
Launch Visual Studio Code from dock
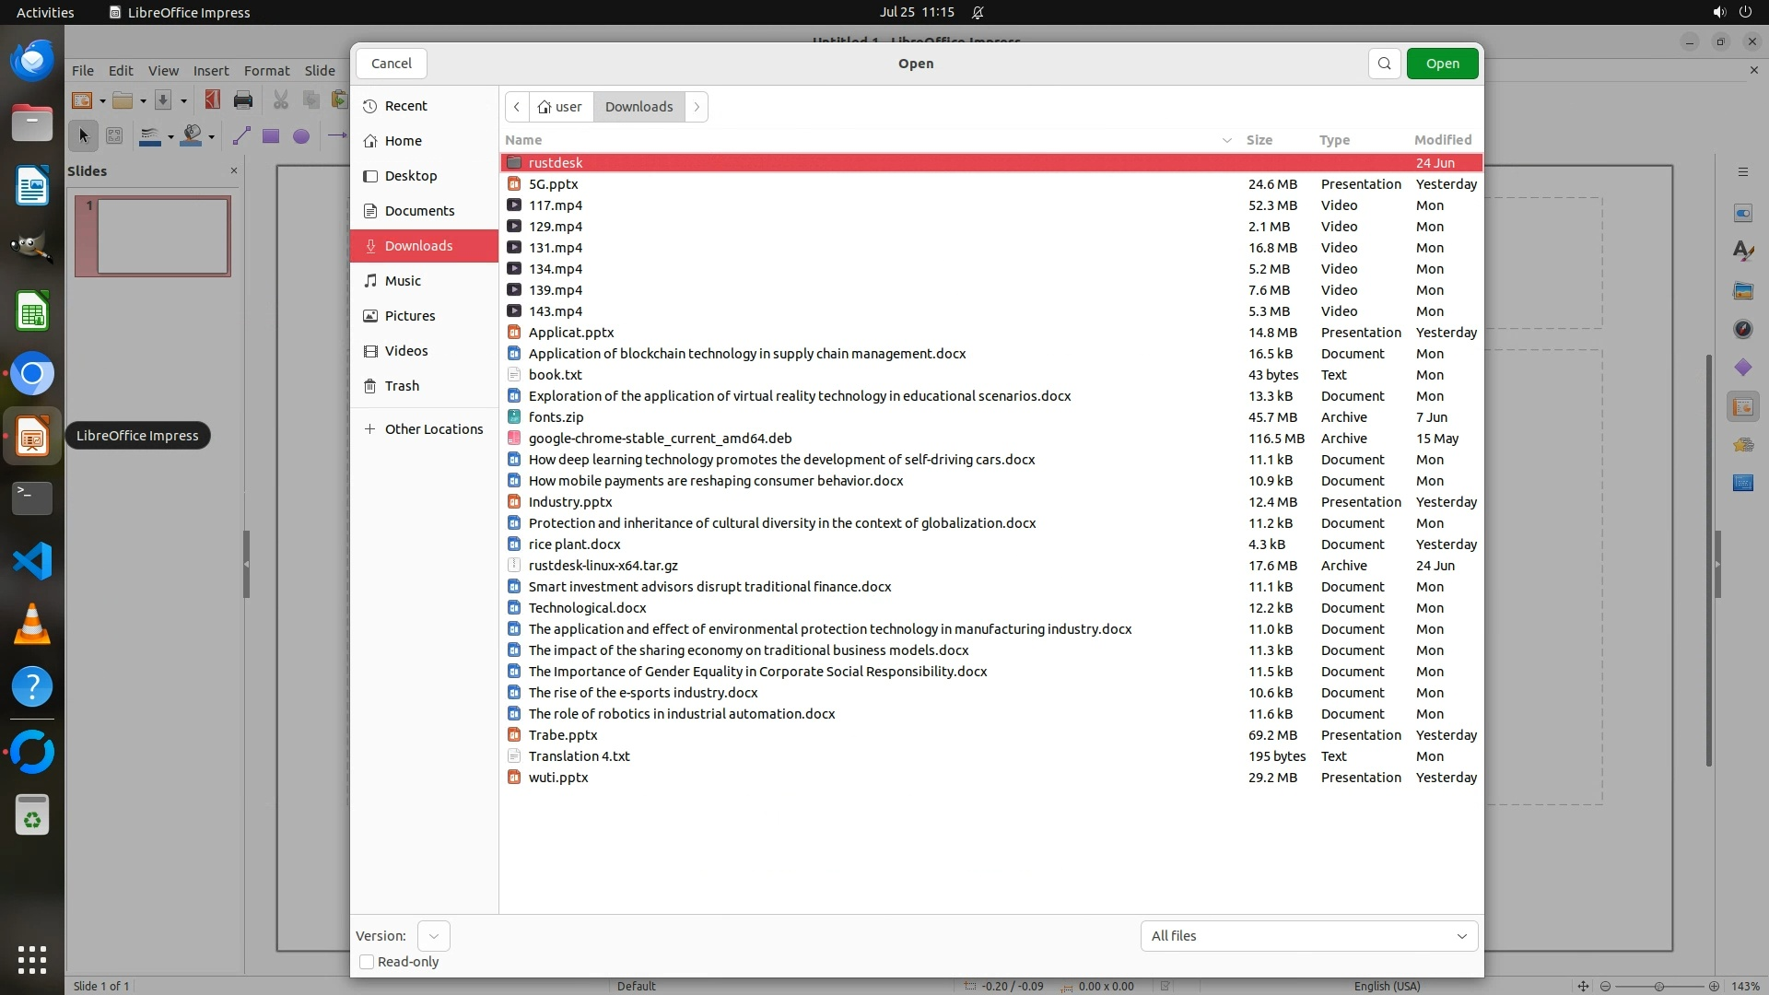32,561
